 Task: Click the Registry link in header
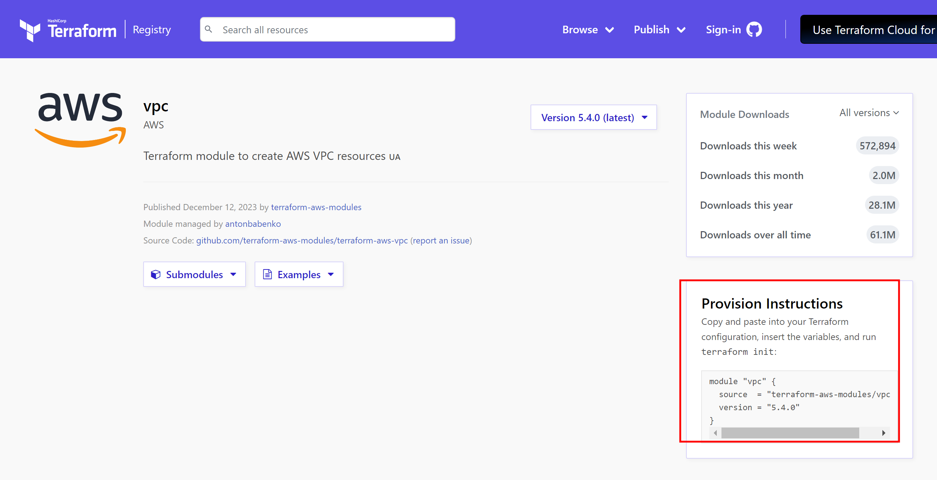pyautogui.click(x=152, y=29)
